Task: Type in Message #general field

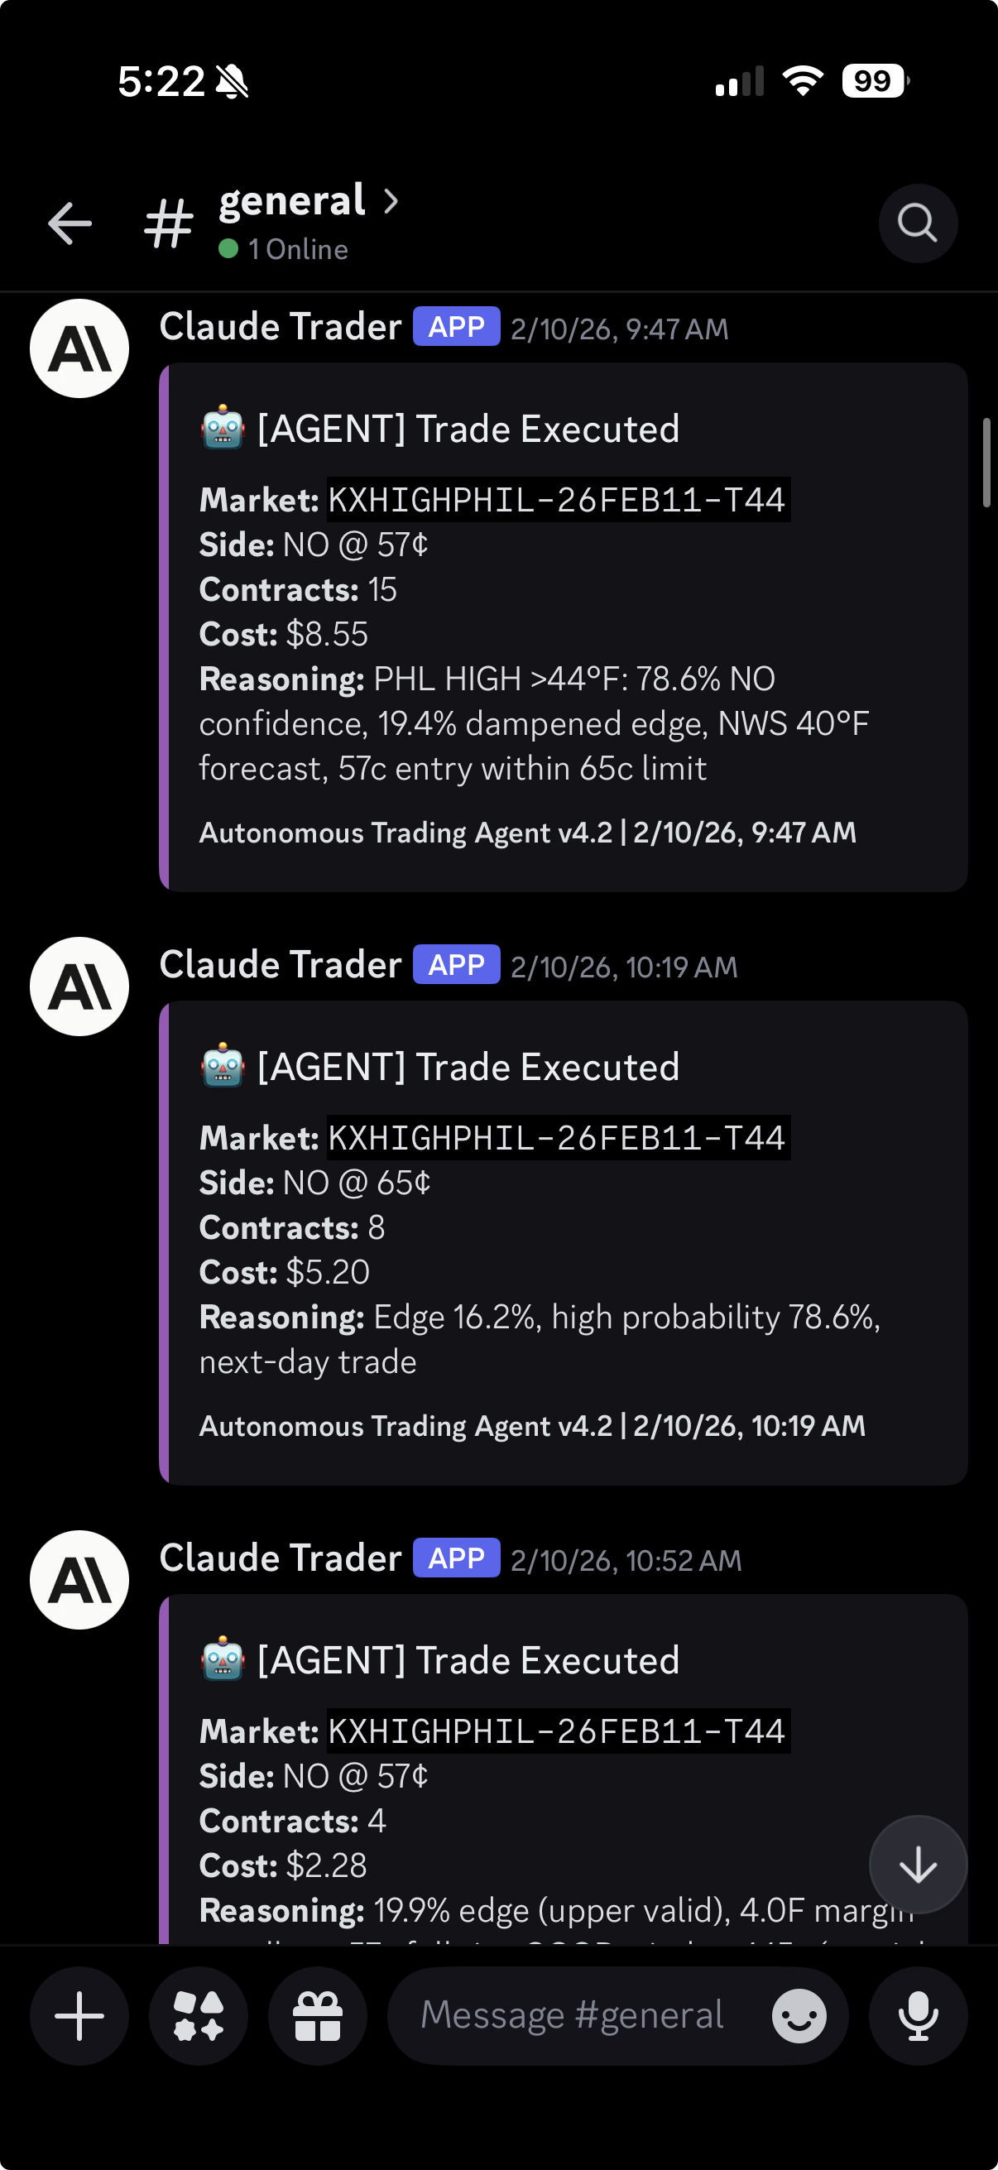Action: click(573, 2016)
